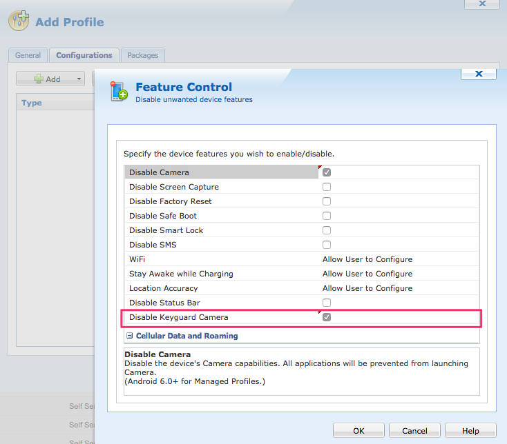Collapse the Cellular Data and Roaming section
Image resolution: width=507 pixels, height=444 pixels.
click(x=130, y=336)
